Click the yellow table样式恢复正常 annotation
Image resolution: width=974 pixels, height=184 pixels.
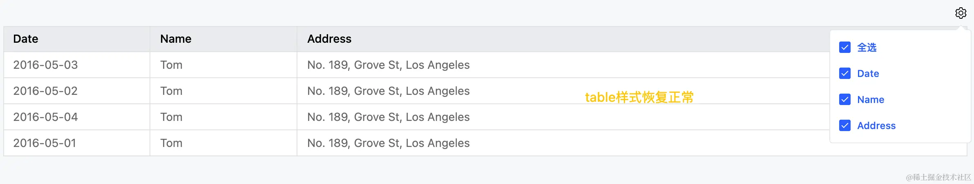(639, 97)
